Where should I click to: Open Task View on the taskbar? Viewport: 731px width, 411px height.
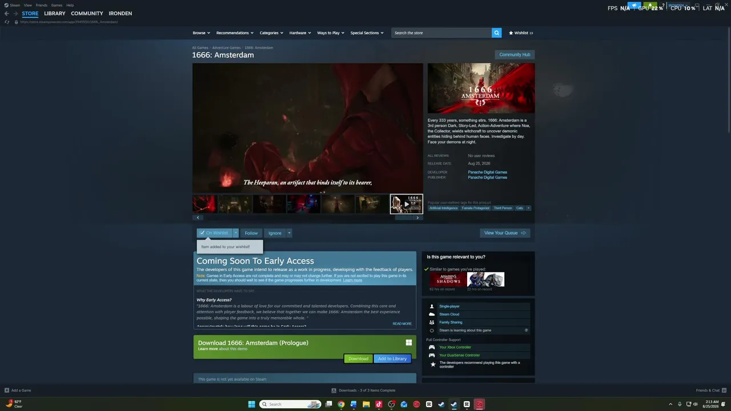(328, 404)
